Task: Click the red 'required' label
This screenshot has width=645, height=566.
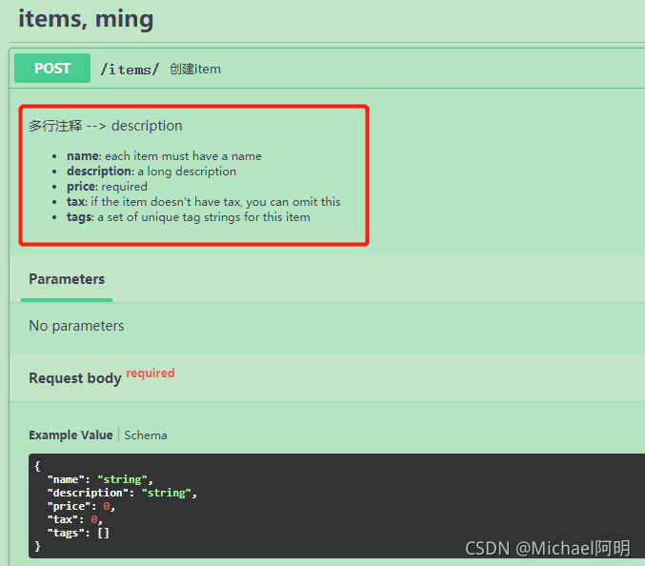Action: [151, 374]
